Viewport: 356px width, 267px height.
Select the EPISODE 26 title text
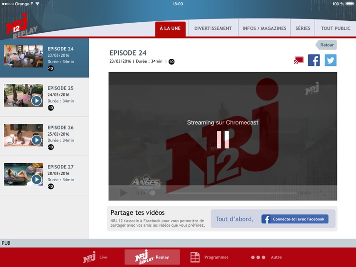tap(60, 128)
